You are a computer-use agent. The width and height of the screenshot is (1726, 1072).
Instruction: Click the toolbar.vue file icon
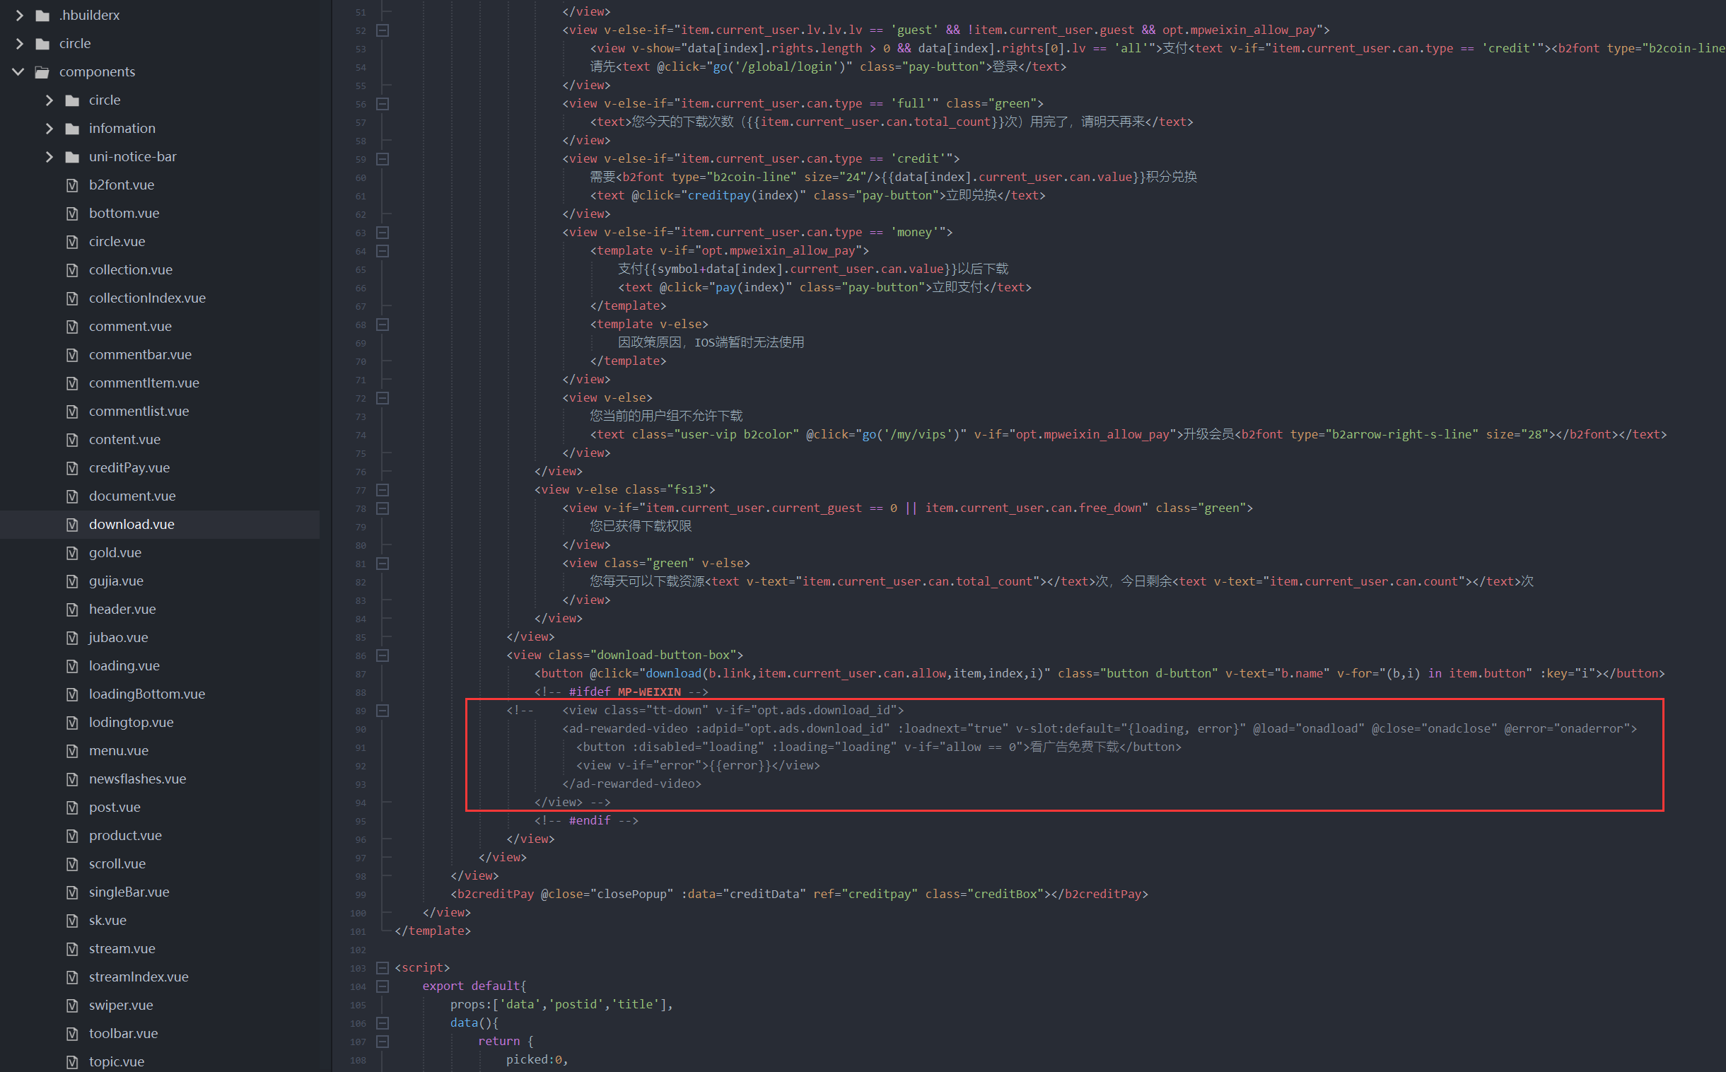click(72, 1034)
